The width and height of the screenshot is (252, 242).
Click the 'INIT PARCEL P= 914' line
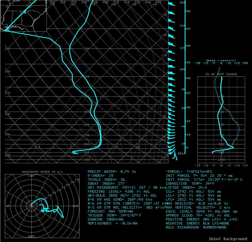[x=199, y=176]
